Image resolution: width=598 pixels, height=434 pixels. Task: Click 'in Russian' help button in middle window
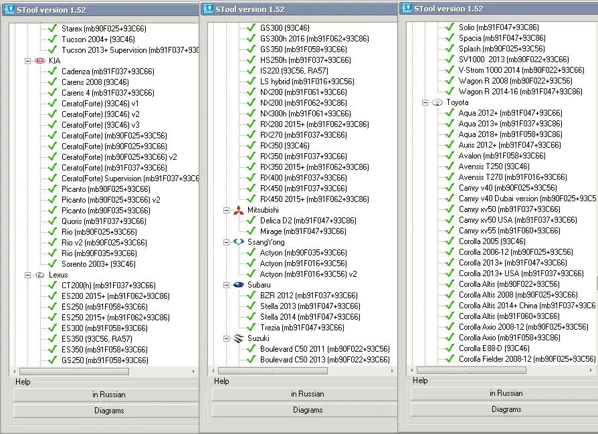click(305, 394)
